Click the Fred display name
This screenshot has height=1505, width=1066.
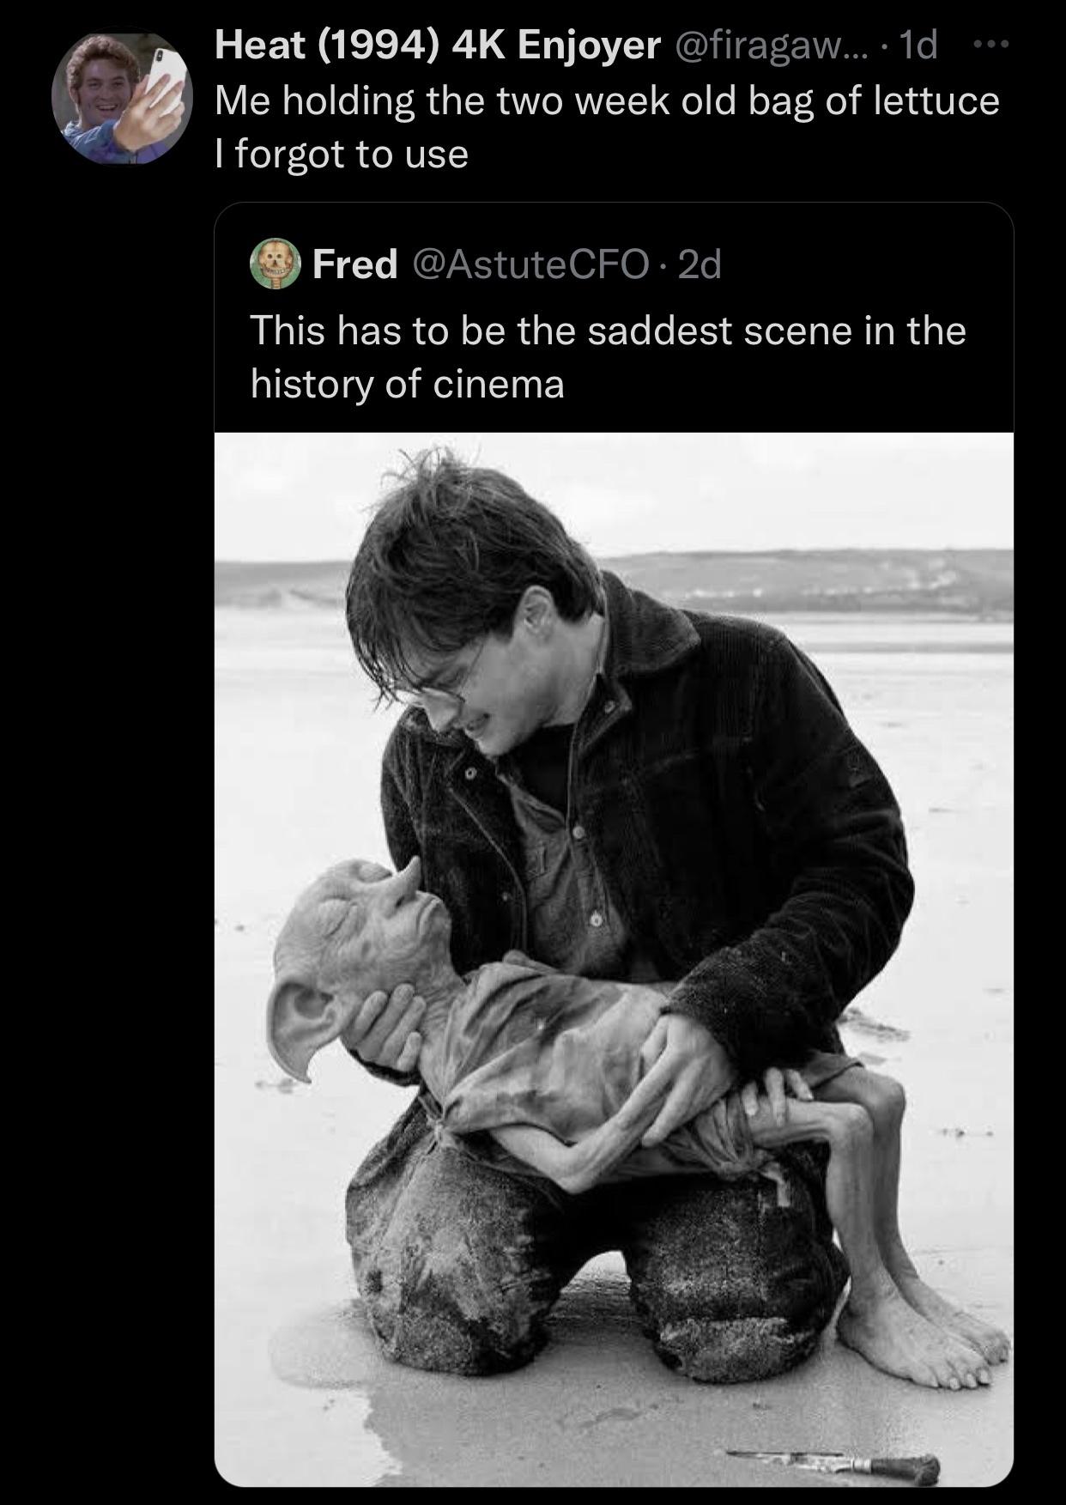(x=354, y=264)
